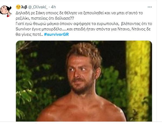
Task: Click the tweet line starting with Γιατί εγώ θεωρώ
Action: [84, 24]
